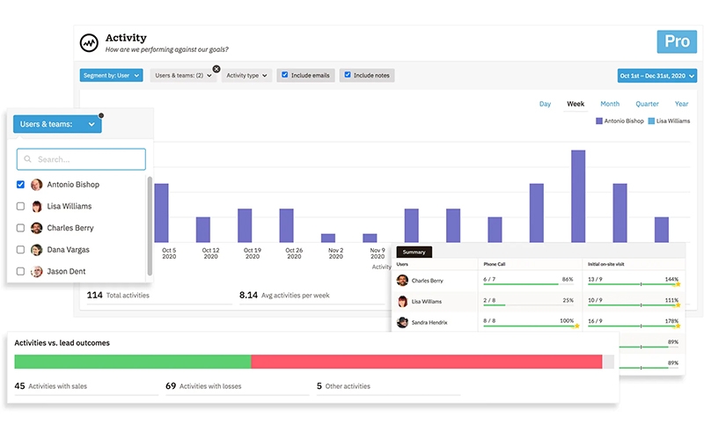The width and height of the screenshot is (704, 440).
Task: Click the user list scrollbar
Action: [150, 226]
